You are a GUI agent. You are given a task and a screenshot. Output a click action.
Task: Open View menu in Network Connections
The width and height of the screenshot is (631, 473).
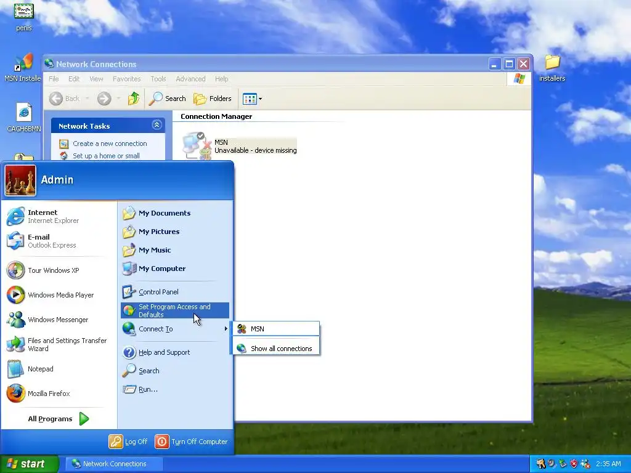pyautogui.click(x=96, y=79)
